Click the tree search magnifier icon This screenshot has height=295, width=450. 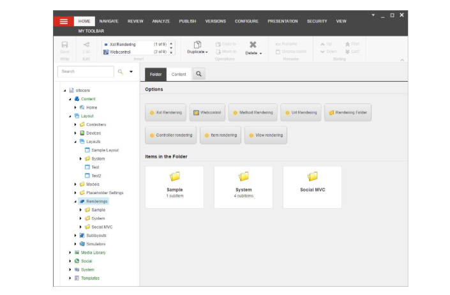pos(120,72)
